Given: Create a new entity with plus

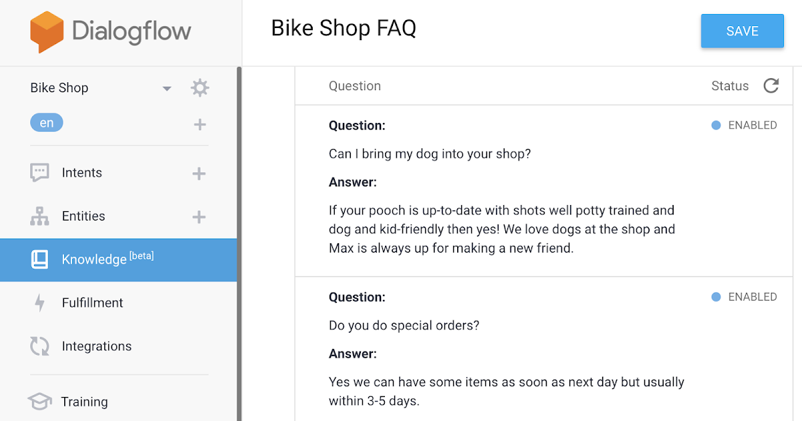Looking at the screenshot, I should click(x=198, y=217).
